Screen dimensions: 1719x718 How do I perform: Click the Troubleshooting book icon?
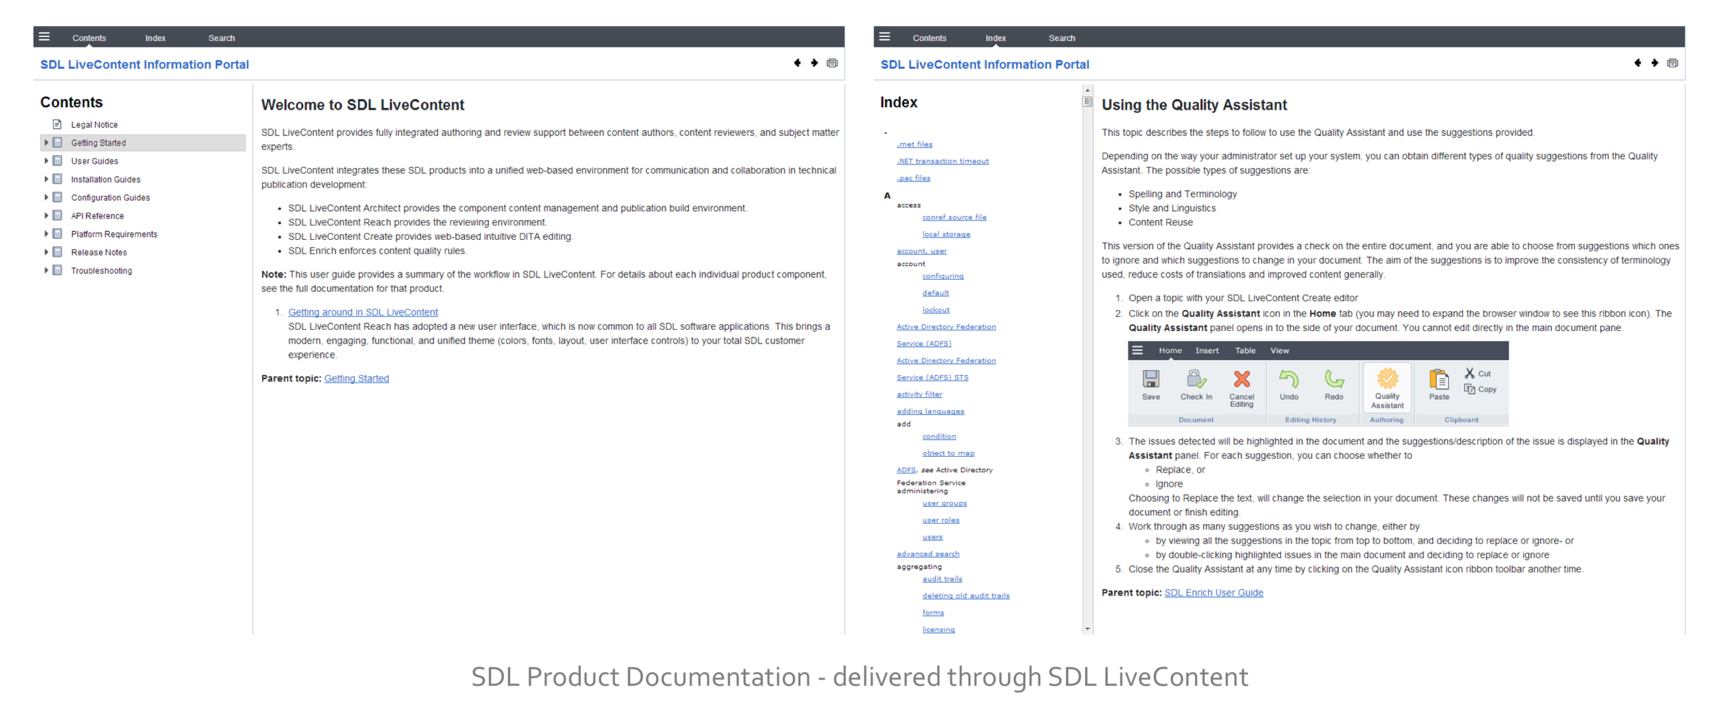click(x=58, y=270)
